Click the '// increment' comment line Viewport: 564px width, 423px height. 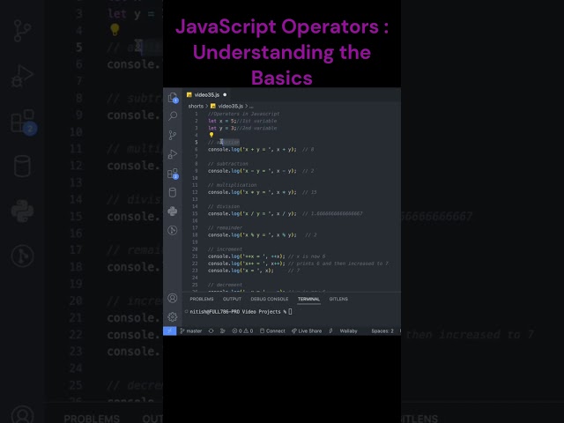tap(225, 249)
